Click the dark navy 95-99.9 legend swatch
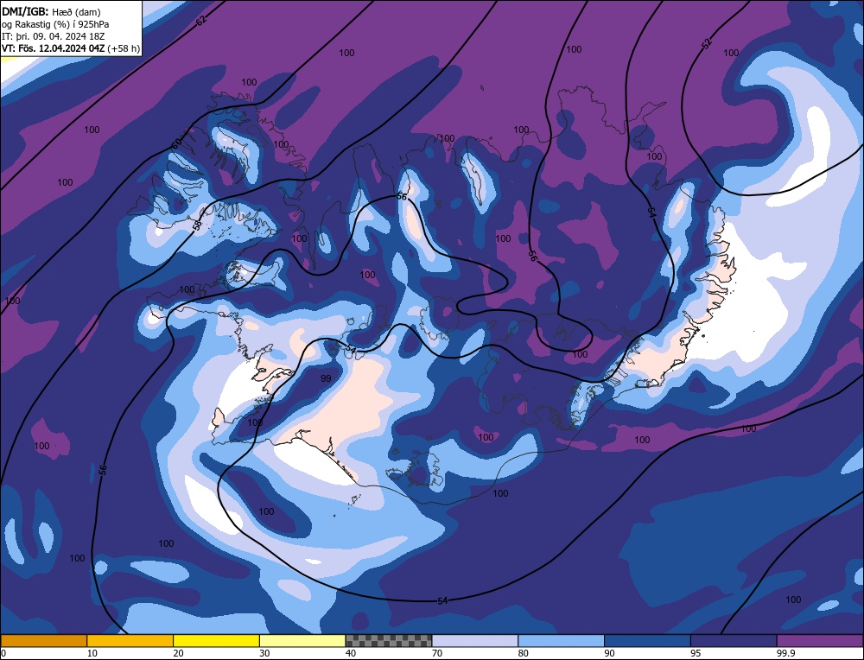Image resolution: width=864 pixels, height=660 pixels. (x=734, y=641)
